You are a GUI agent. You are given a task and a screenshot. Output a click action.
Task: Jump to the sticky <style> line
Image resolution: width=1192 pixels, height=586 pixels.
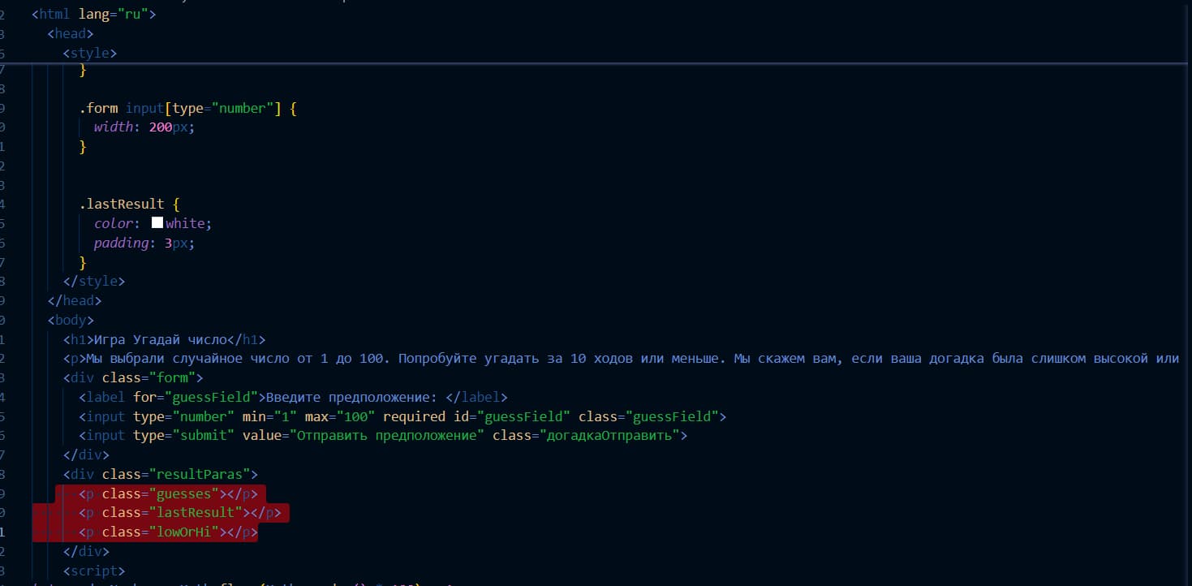[x=90, y=53]
